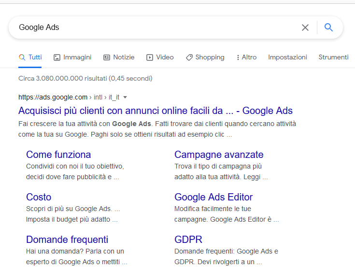Expand the arrow next to ads.google.com URL
Screen dimensions: 355x269
(125, 98)
